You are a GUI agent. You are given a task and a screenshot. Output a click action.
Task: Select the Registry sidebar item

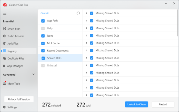tap(12, 51)
